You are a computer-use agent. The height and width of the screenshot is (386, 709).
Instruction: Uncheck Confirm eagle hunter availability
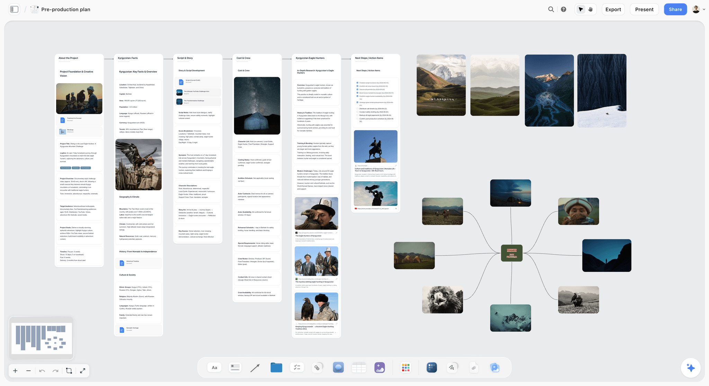pos(357,96)
